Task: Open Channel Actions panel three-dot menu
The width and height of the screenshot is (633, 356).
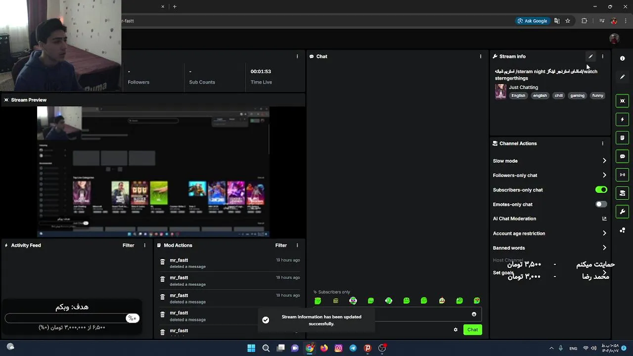Action: click(x=602, y=143)
